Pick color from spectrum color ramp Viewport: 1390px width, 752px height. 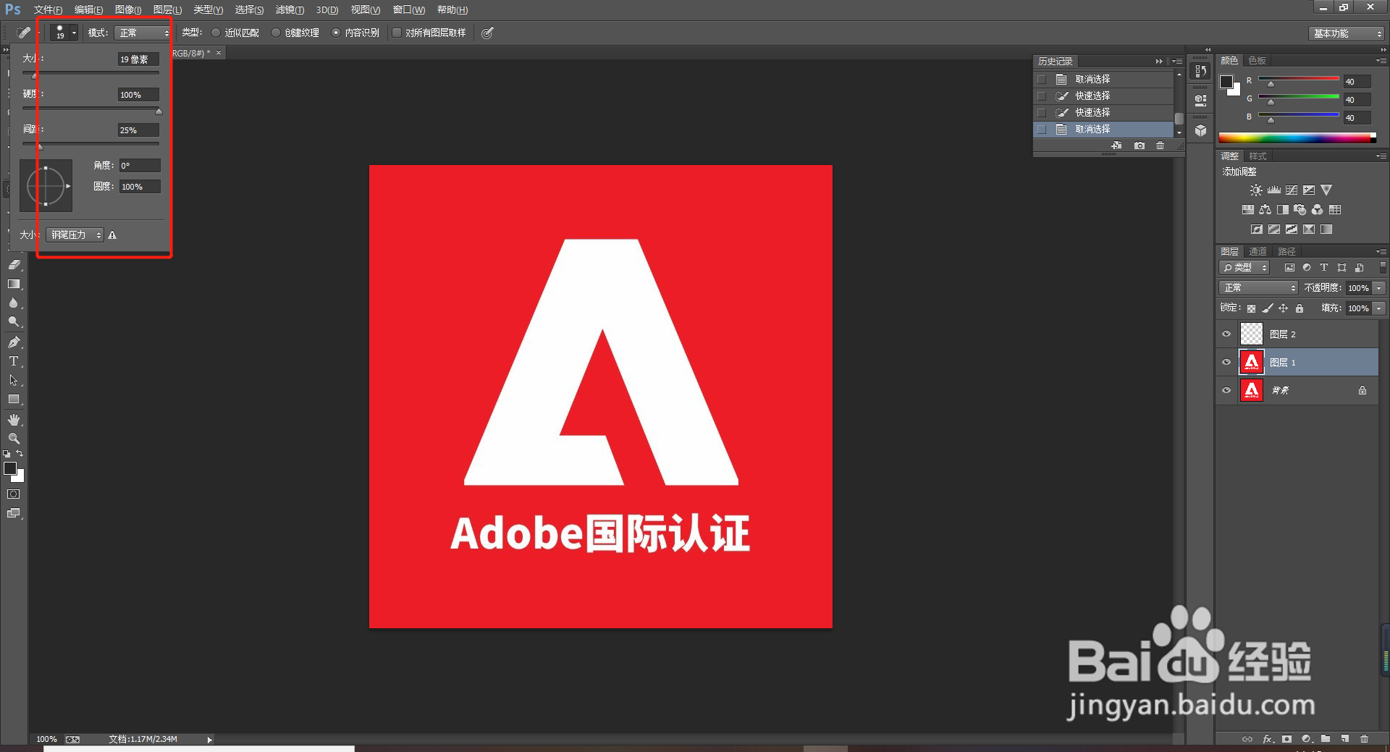(1297, 138)
